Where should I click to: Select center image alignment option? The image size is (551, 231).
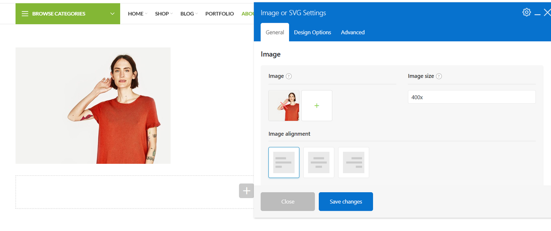tap(319, 162)
